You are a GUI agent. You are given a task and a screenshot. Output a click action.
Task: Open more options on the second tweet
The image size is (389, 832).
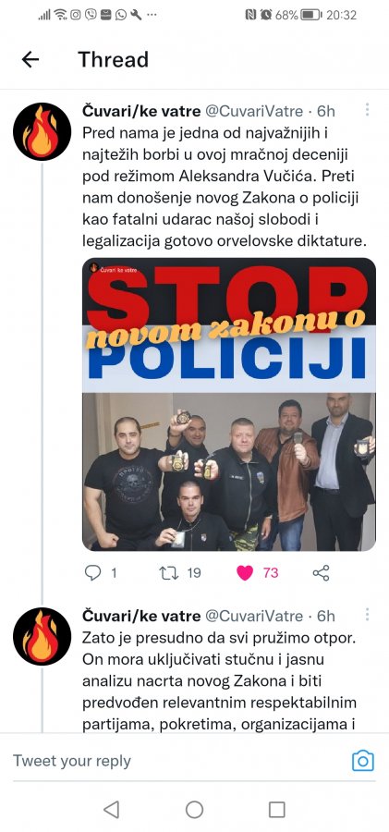(367, 615)
